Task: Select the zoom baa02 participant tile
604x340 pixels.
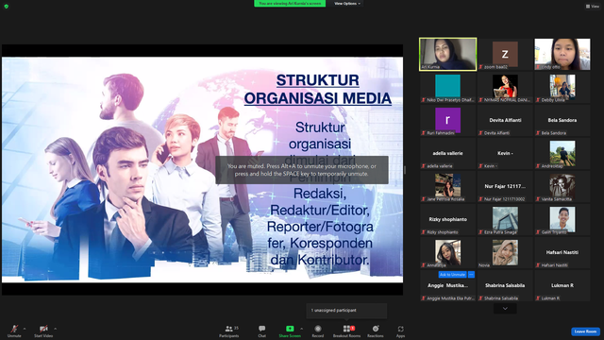Action: [505, 54]
